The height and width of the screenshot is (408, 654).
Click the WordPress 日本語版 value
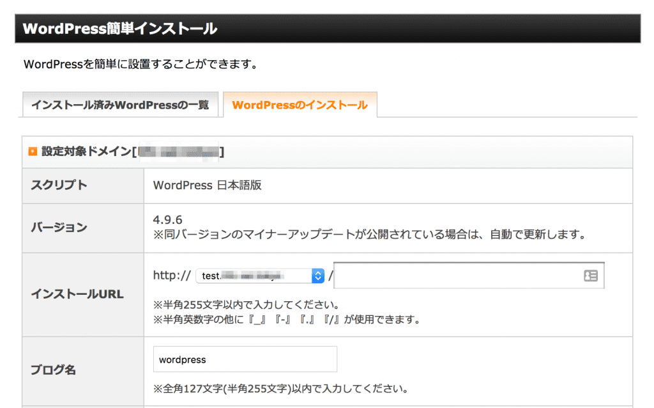[x=208, y=185]
